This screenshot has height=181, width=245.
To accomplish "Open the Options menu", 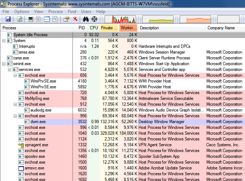I will pos(22,12).
